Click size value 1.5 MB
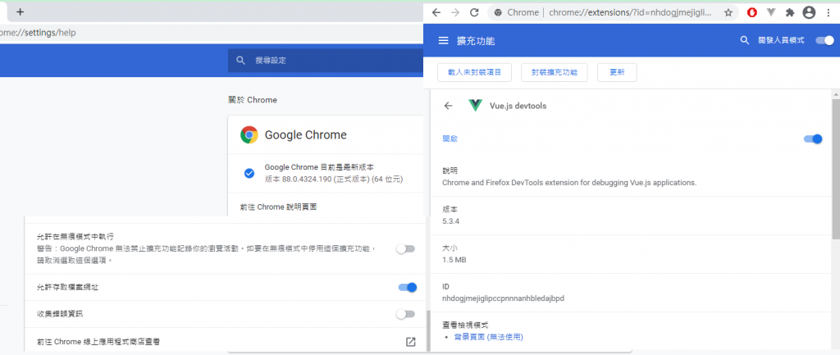Image resolution: width=840 pixels, height=355 pixels. pos(454,260)
